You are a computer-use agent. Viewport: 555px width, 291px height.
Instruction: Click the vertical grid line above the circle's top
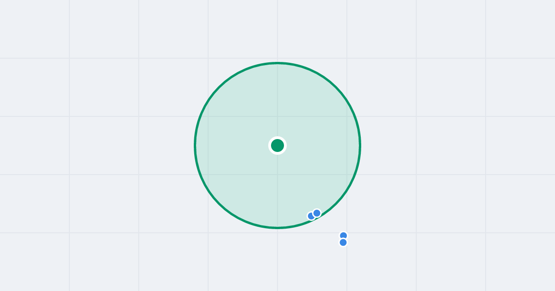pyautogui.click(x=277, y=30)
